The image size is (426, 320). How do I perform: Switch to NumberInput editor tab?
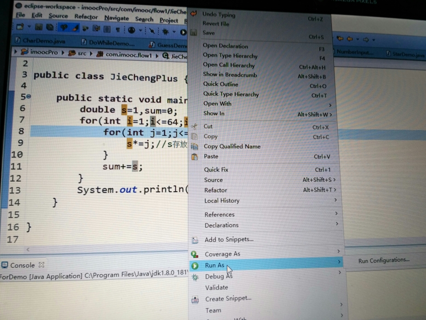point(354,52)
